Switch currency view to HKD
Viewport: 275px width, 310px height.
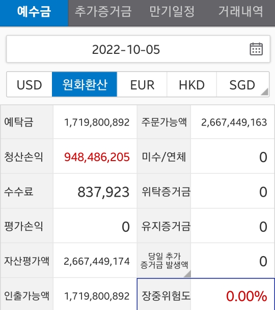(191, 84)
